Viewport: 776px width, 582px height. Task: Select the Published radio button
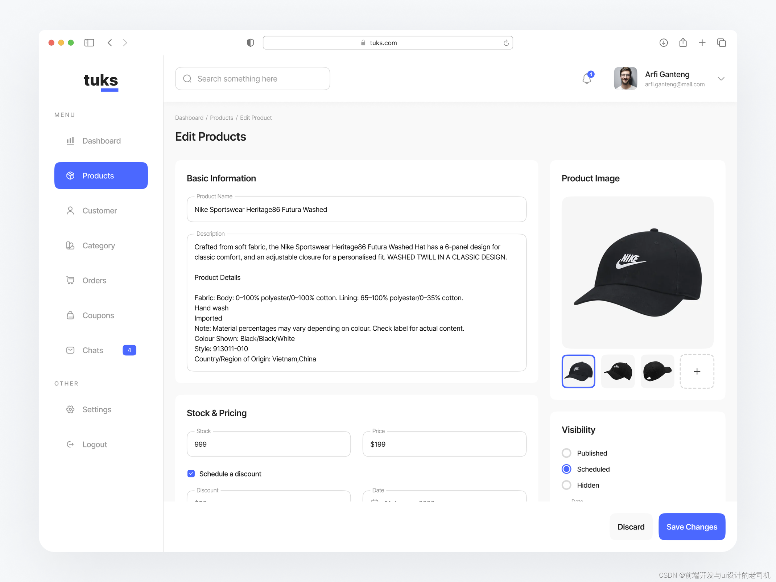(x=566, y=453)
